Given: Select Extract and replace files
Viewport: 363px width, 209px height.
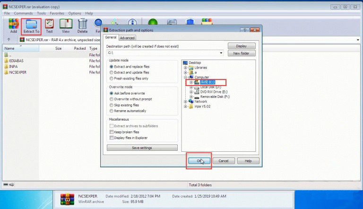Looking at the screenshot, I should pos(112,67).
